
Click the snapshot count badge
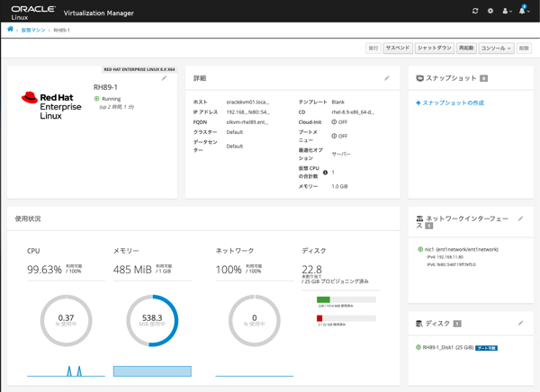(x=484, y=78)
